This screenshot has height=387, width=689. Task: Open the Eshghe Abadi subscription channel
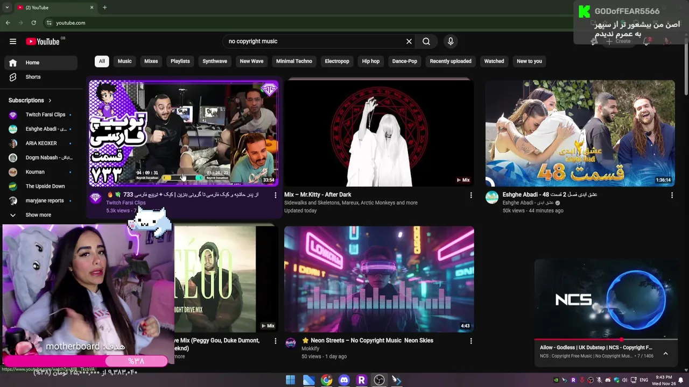click(x=41, y=129)
